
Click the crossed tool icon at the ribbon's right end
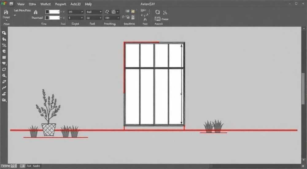165,12
